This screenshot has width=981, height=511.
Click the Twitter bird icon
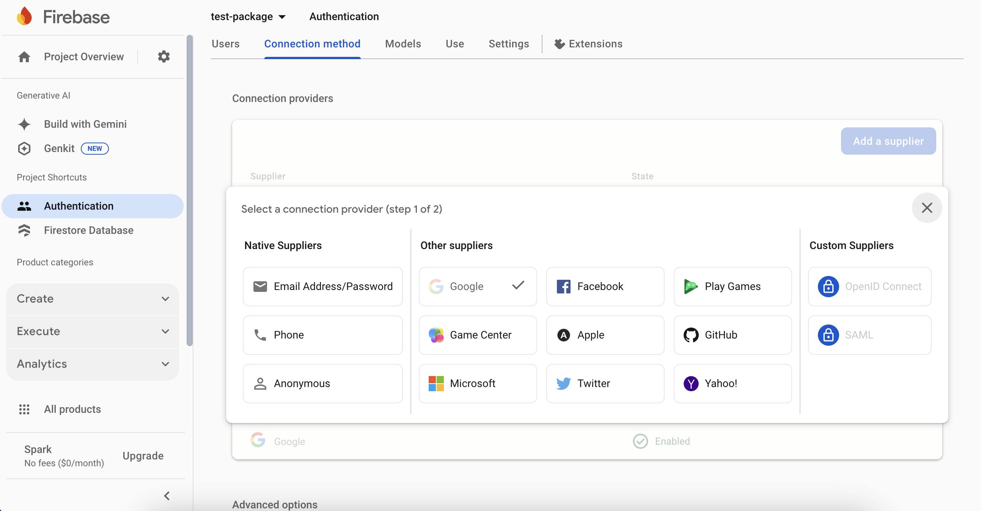pos(564,384)
